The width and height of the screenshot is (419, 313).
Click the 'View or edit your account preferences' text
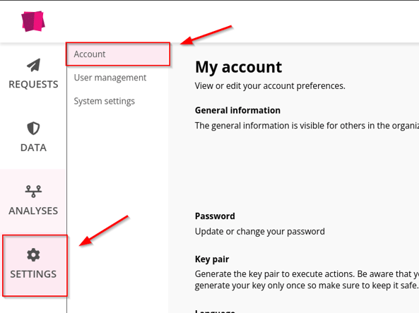click(270, 85)
